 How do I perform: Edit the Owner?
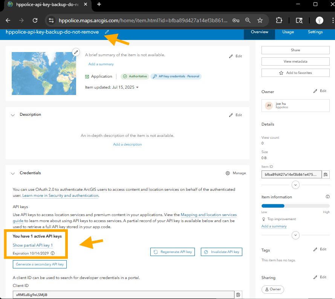pos(320,91)
